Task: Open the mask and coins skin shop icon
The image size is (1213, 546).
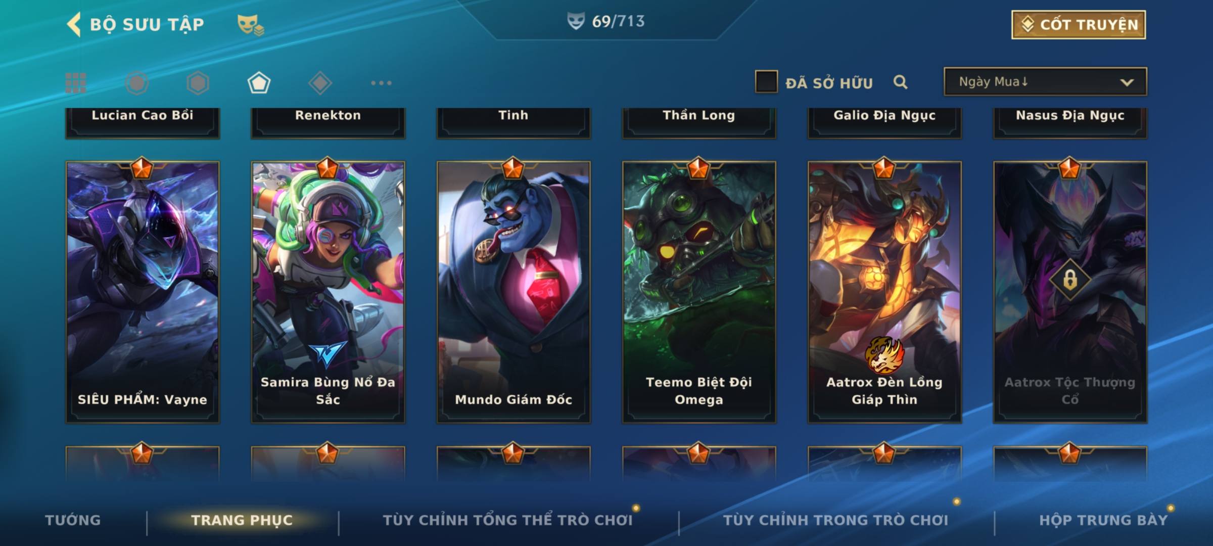Action: pos(251,25)
